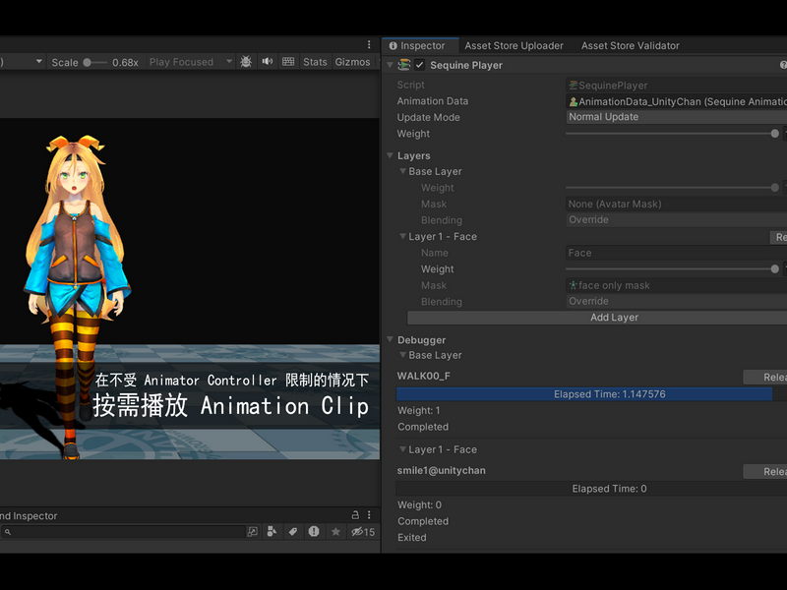The height and width of the screenshot is (590, 787).
Task: Toggle the Game view debug bug icon
Action: [x=246, y=62]
